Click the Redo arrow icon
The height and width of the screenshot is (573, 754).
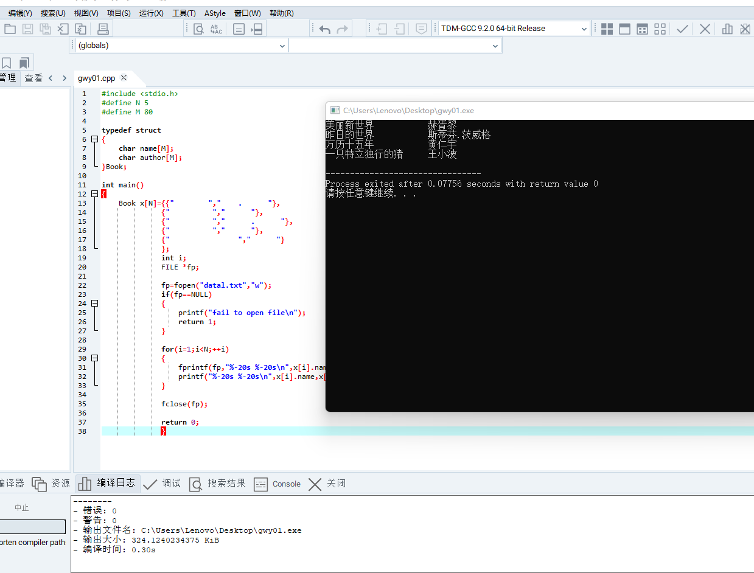(x=342, y=29)
